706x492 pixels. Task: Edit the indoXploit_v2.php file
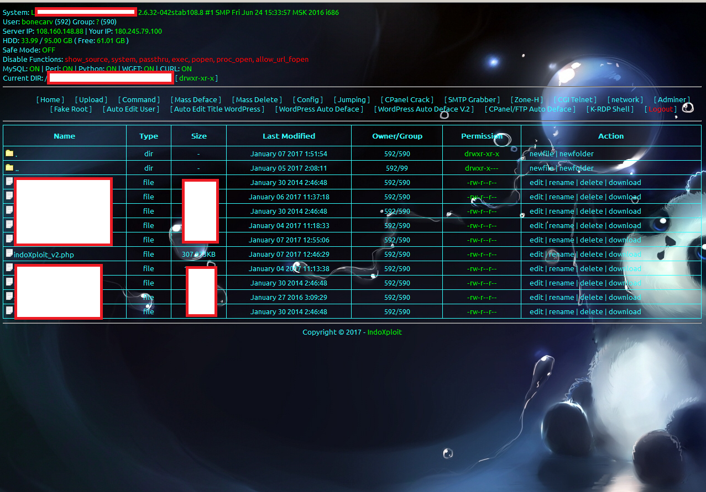tap(536, 253)
